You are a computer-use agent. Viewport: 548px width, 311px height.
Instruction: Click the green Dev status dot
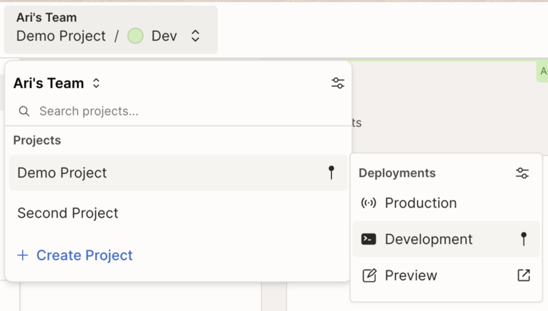pos(135,36)
